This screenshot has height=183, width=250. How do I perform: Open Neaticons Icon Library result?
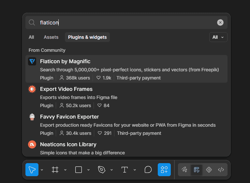pyautogui.click(x=126, y=148)
